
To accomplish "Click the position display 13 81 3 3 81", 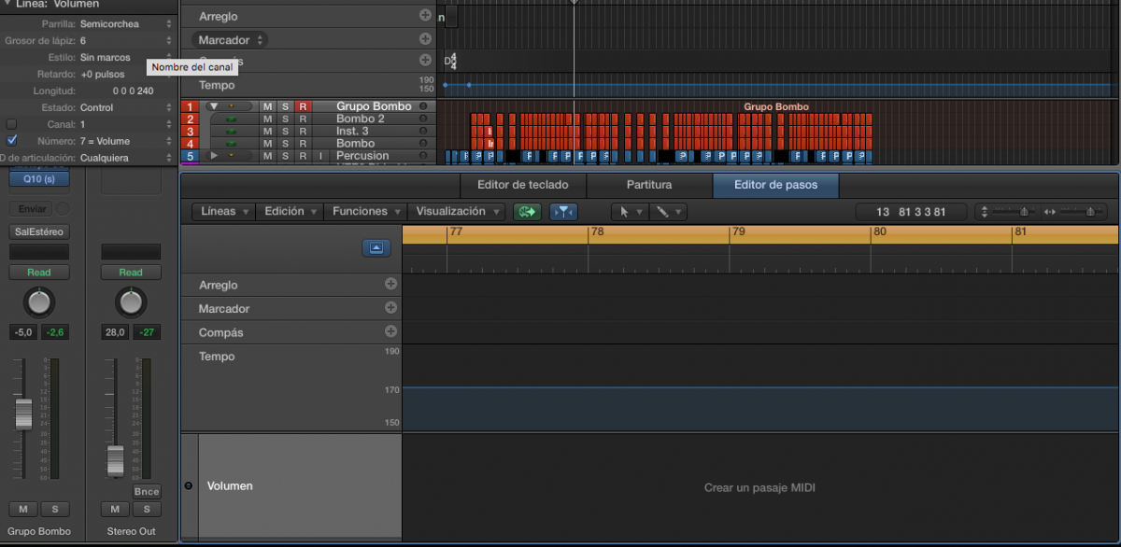I will pyautogui.click(x=911, y=212).
